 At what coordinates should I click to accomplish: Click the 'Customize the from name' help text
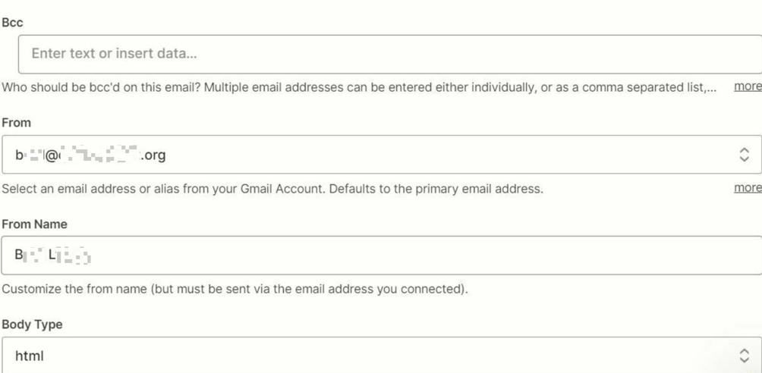coord(235,290)
